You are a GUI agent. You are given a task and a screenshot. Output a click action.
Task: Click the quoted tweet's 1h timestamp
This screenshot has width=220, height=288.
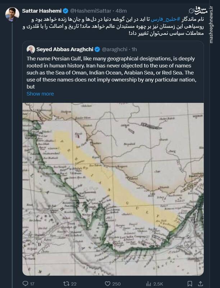[x=134, y=49]
